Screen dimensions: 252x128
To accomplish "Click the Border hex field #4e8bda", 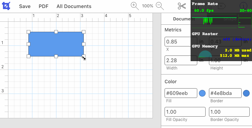I will click(225, 93).
